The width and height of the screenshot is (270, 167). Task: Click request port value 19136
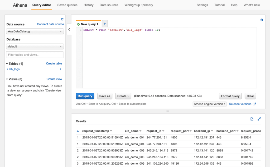click(x=175, y=163)
